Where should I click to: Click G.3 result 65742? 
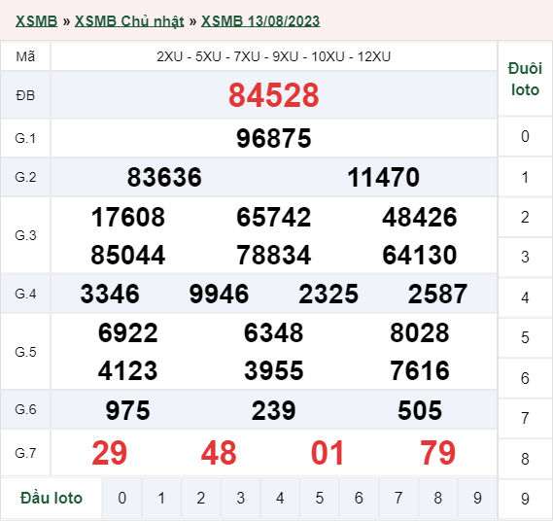click(x=274, y=217)
